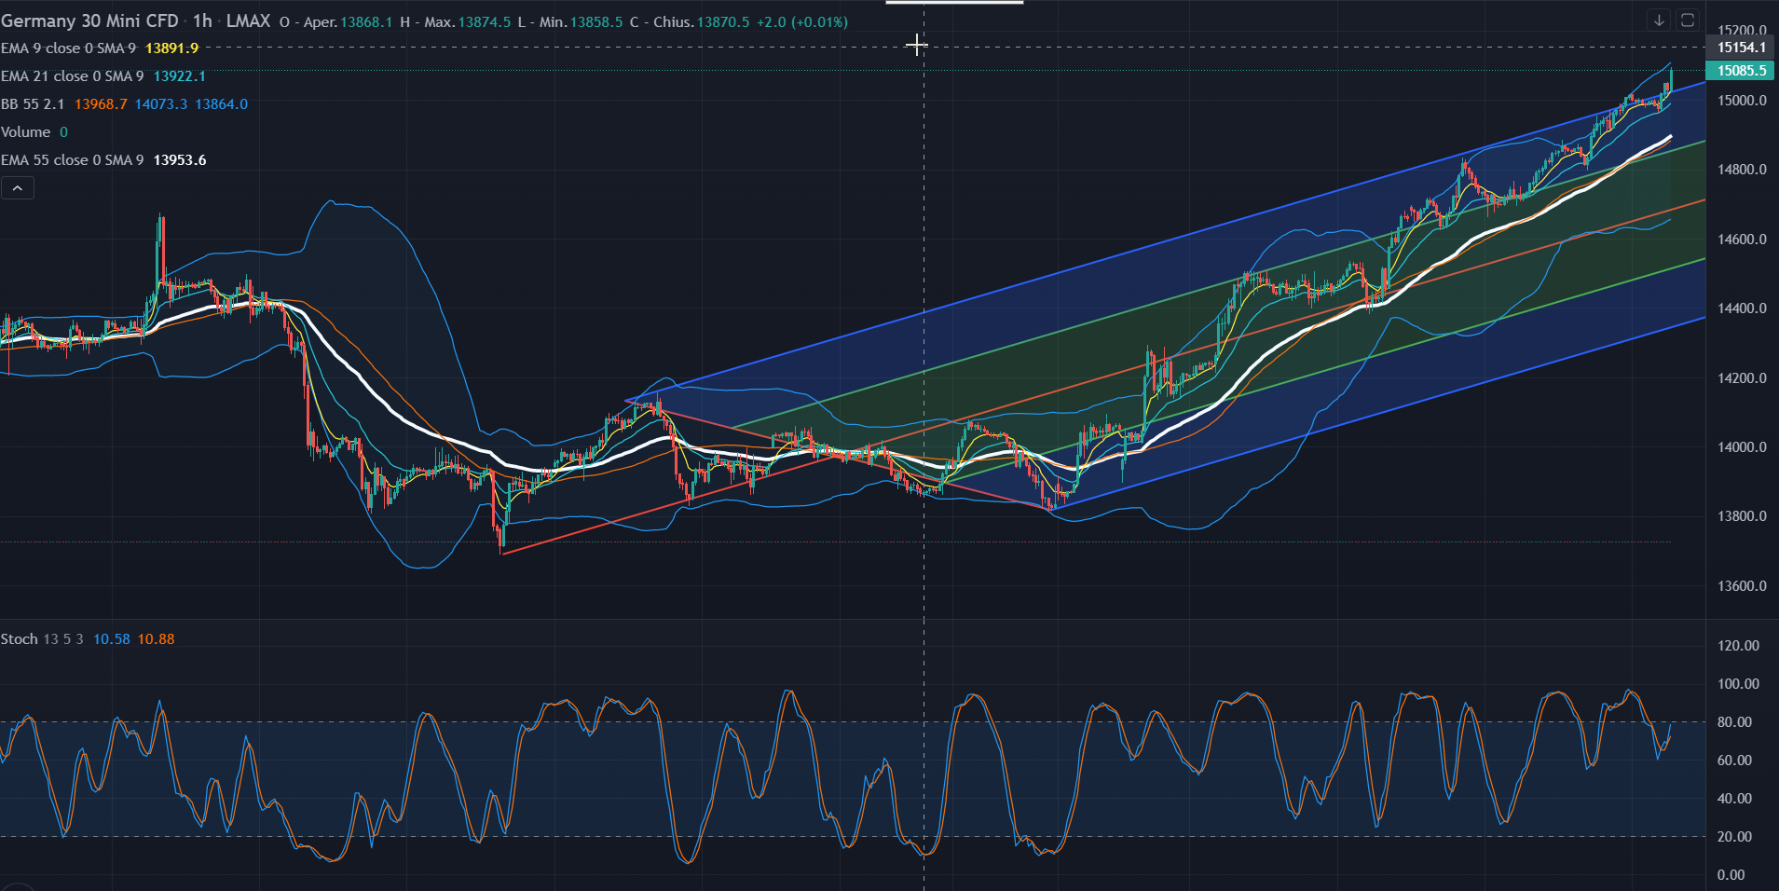Click the 60.00 level on the Stoch axis
1779x891 pixels.
pos(1734,761)
